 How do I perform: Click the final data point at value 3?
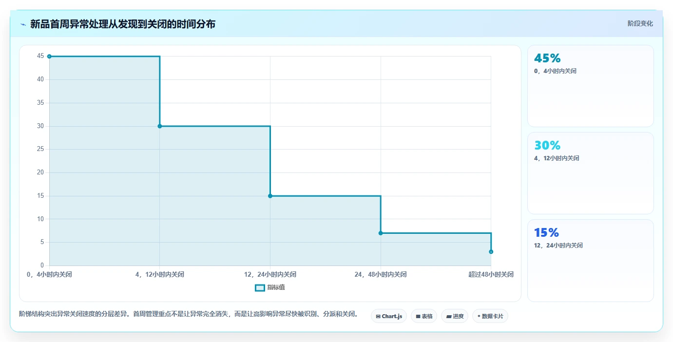tap(491, 251)
